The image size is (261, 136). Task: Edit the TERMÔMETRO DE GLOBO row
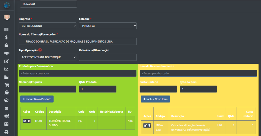[25, 121]
